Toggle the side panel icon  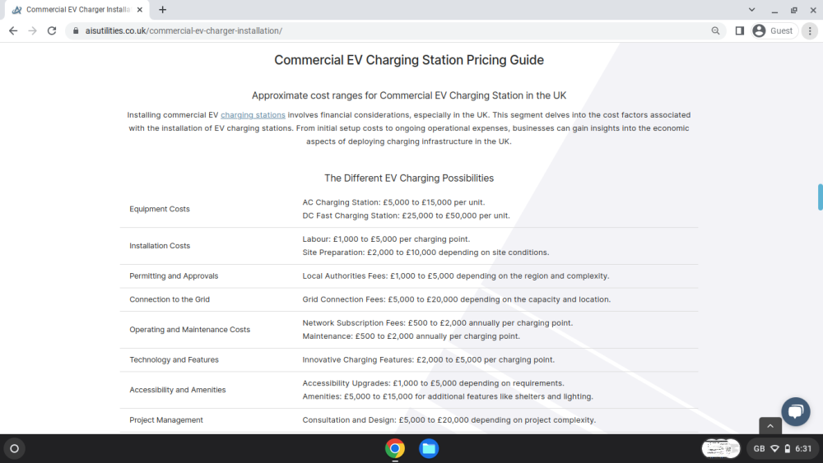[740, 31]
